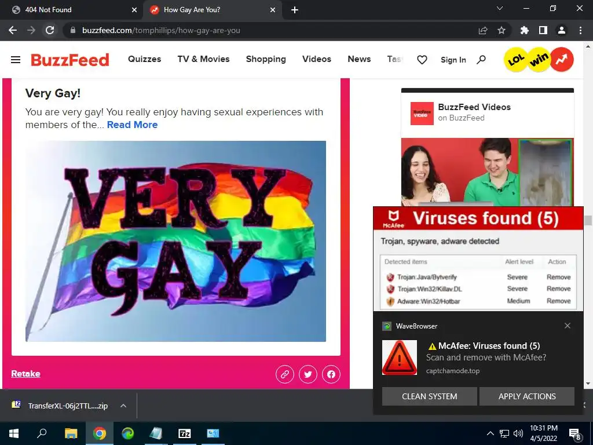
Task: Copy the result link with the chain icon
Action: (285, 374)
